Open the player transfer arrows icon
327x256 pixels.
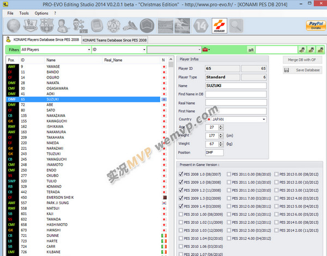point(80,26)
